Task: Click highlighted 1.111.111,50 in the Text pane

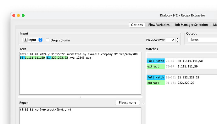Action: [x=35, y=58]
